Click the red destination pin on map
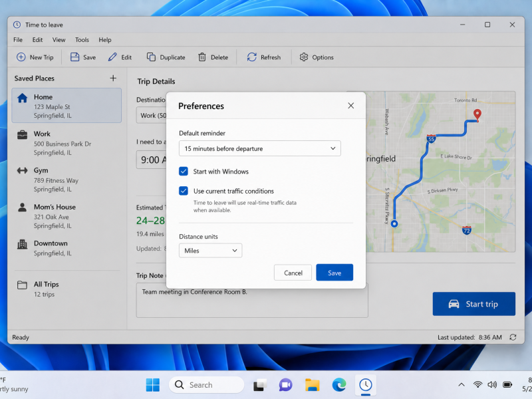 (477, 114)
